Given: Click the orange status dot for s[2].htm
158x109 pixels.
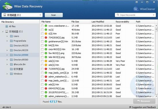Looking at the screenshot, I should 46,34.
